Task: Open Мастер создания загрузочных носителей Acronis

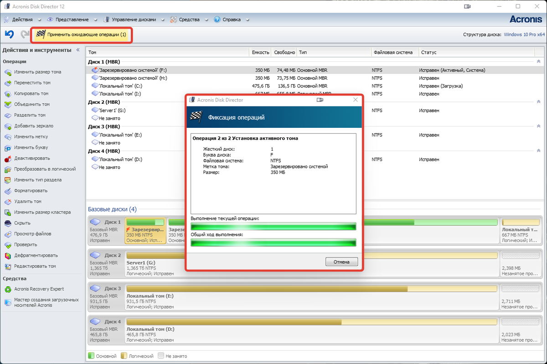Action: pos(46,303)
